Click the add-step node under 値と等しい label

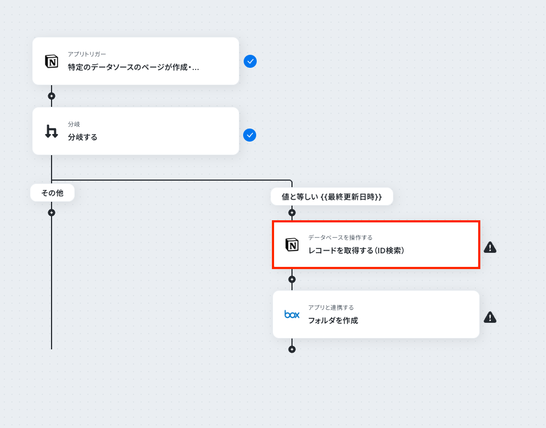pos(292,213)
